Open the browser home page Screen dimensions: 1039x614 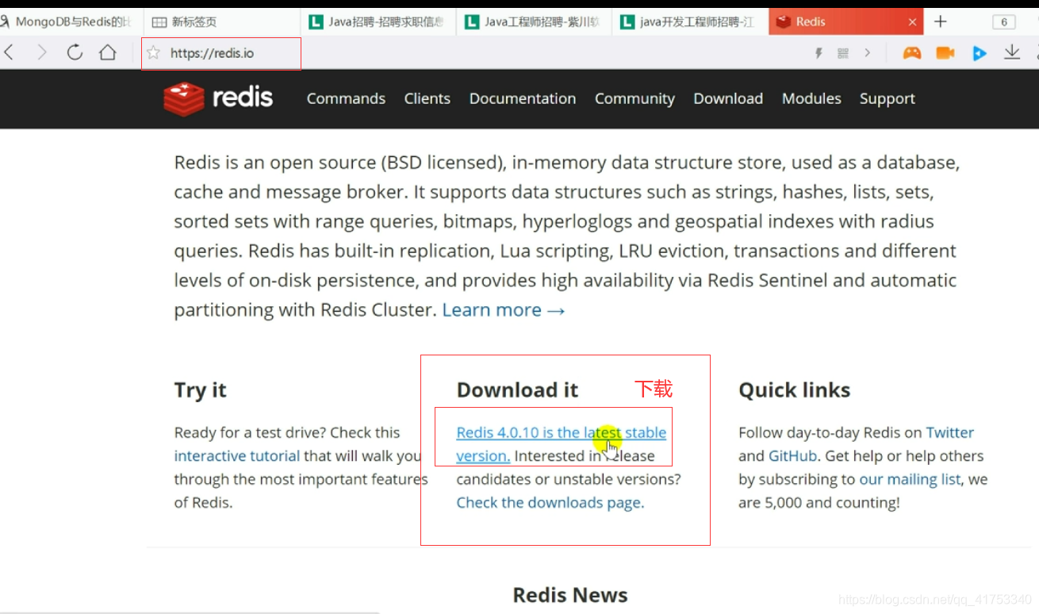[x=107, y=53]
